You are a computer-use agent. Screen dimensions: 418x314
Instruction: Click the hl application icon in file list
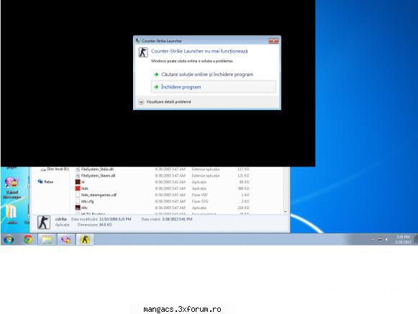[x=78, y=182]
